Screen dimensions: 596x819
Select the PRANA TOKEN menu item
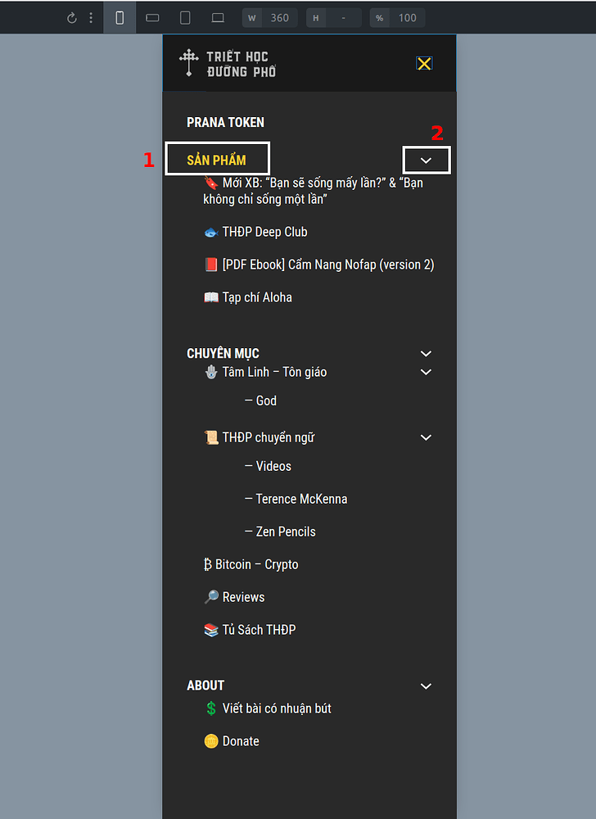click(225, 122)
